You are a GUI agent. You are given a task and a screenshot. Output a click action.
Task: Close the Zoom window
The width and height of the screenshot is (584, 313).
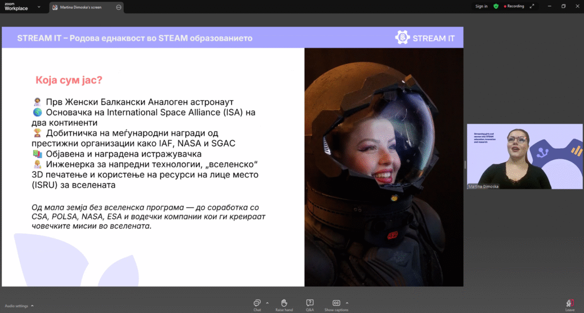click(577, 6)
